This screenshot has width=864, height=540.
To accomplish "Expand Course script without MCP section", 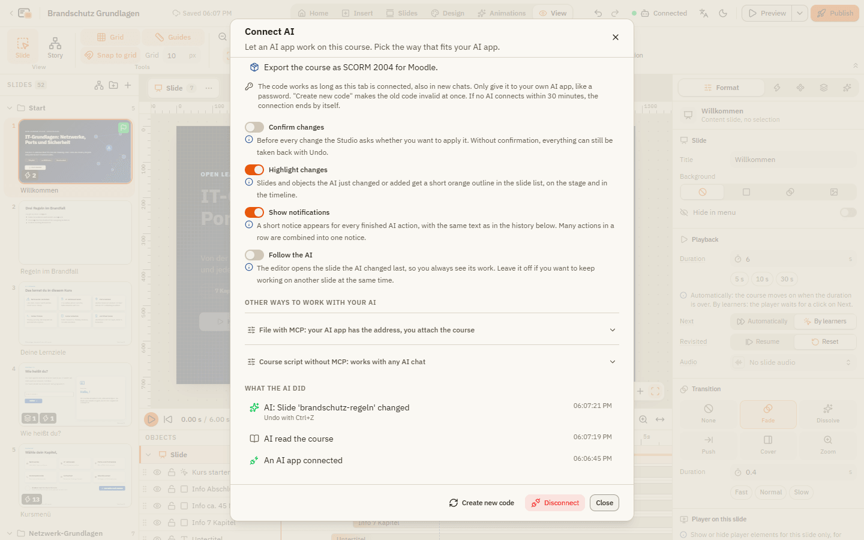I will tap(432, 362).
